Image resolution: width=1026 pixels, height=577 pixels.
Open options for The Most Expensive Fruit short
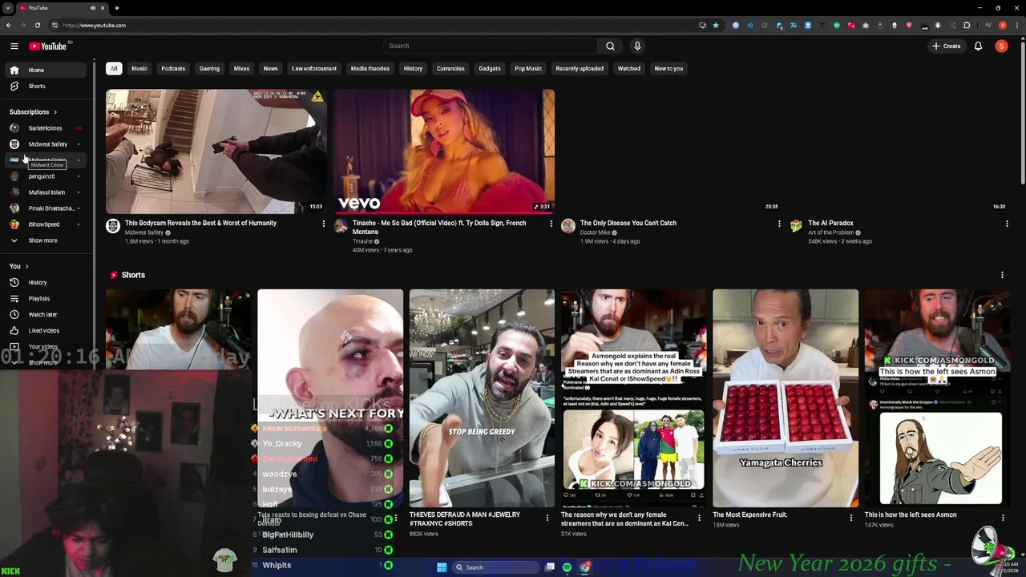[851, 518]
